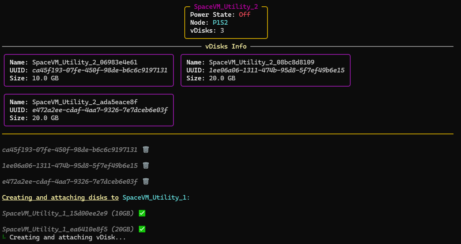This screenshot has width=461, height=244.
Task: Click the underlined 'Creating and attaching disks to' heading
Action: click(x=60, y=198)
